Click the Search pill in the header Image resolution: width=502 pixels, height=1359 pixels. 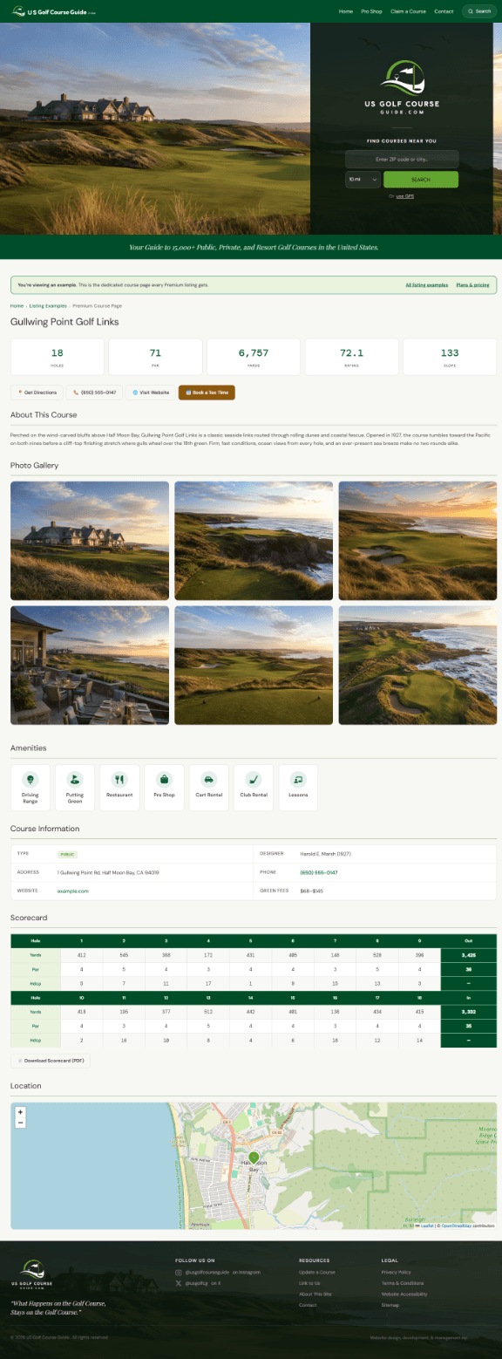479,11
